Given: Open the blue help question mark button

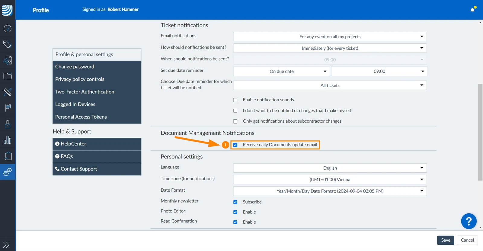Looking at the screenshot, I should [x=469, y=221].
